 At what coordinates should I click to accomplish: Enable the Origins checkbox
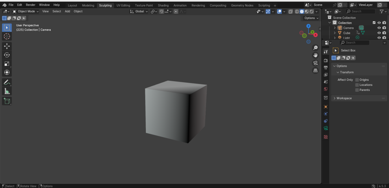pyautogui.click(x=357, y=80)
